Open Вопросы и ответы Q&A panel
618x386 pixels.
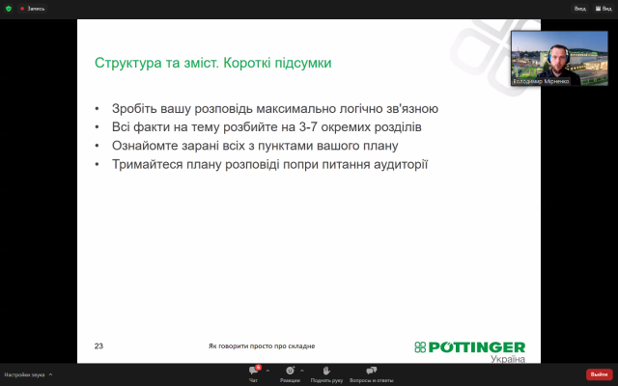point(371,374)
